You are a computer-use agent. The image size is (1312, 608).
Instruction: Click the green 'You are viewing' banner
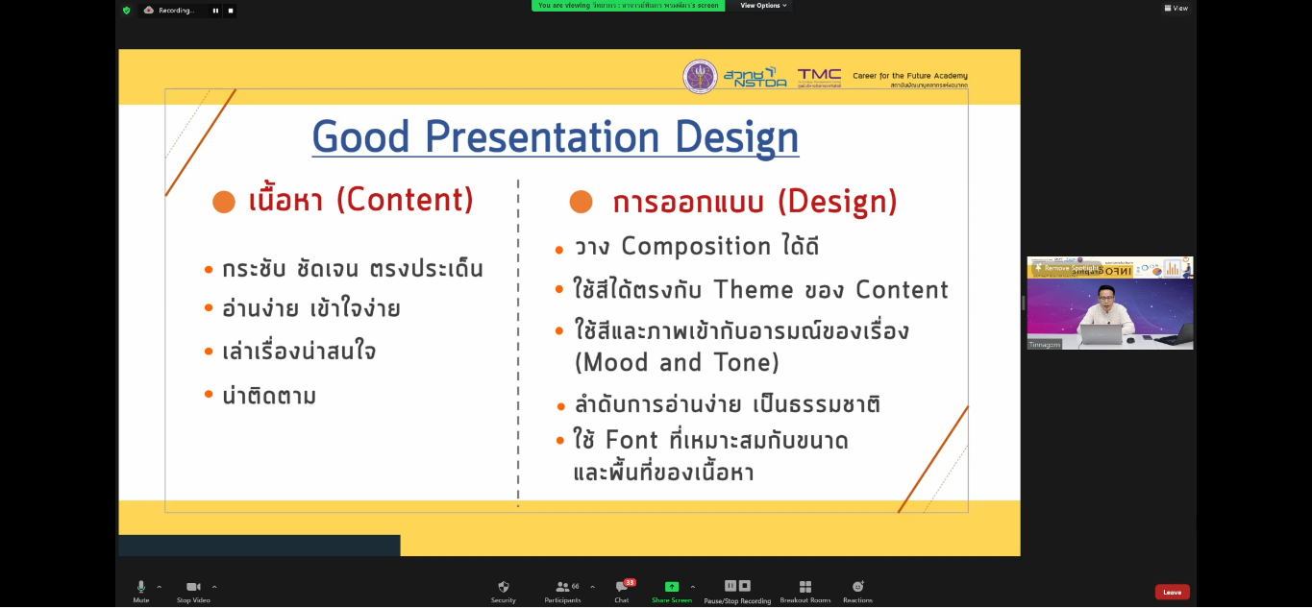629,6
